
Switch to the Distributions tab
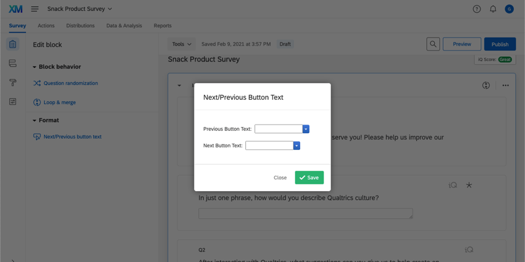80,26
